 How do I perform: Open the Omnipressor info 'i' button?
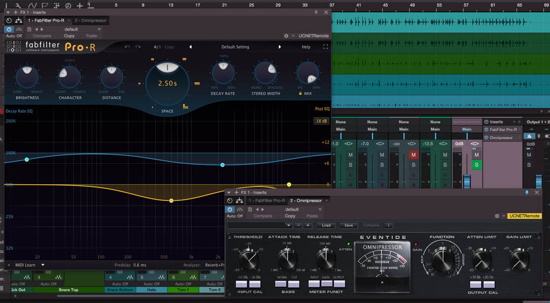(x=388, y=225)
